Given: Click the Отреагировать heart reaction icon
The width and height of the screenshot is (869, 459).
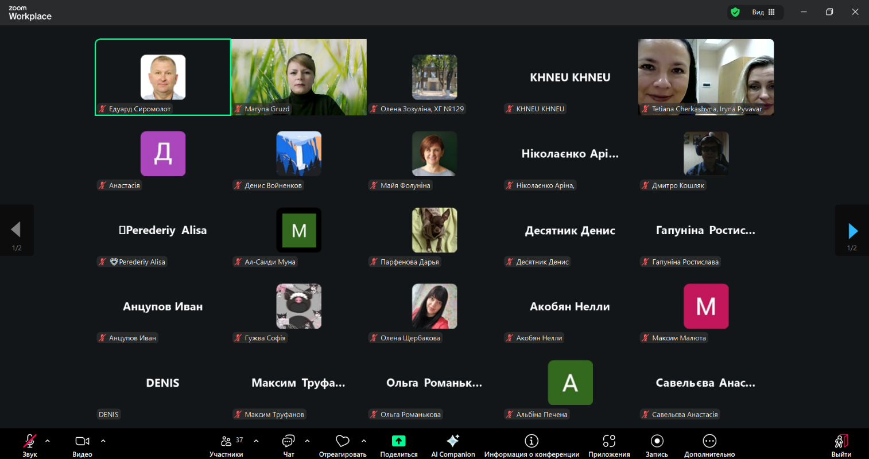Looking at the screenshot, I should pos(343,441).
